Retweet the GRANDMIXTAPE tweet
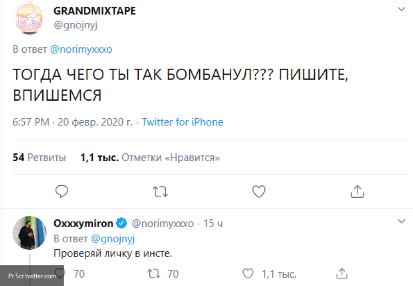This screenshot has height=286, width=413. 161,192
